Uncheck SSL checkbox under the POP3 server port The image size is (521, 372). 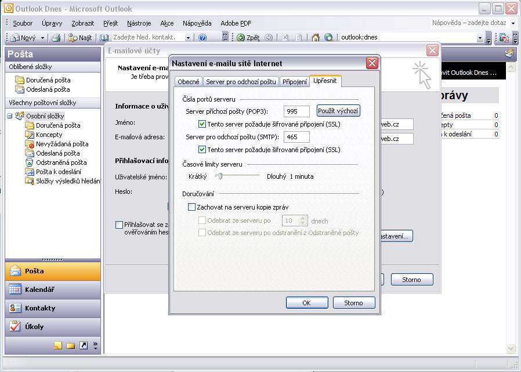(x=202, y=124)
